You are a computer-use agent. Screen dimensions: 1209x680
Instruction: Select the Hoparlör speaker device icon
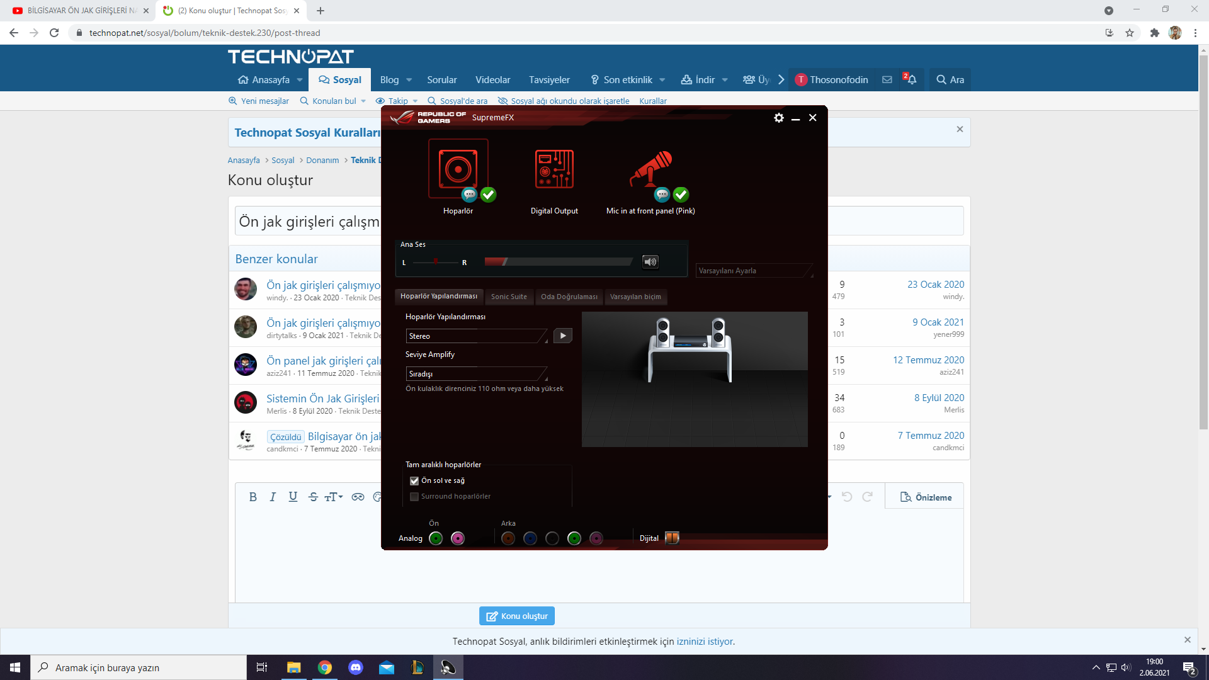tap(458, 169)
